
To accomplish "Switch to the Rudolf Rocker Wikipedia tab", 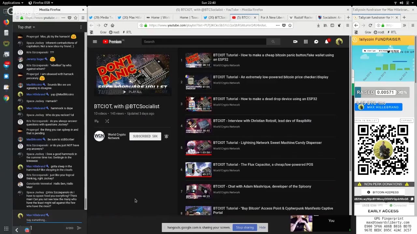I will point(301,18).
